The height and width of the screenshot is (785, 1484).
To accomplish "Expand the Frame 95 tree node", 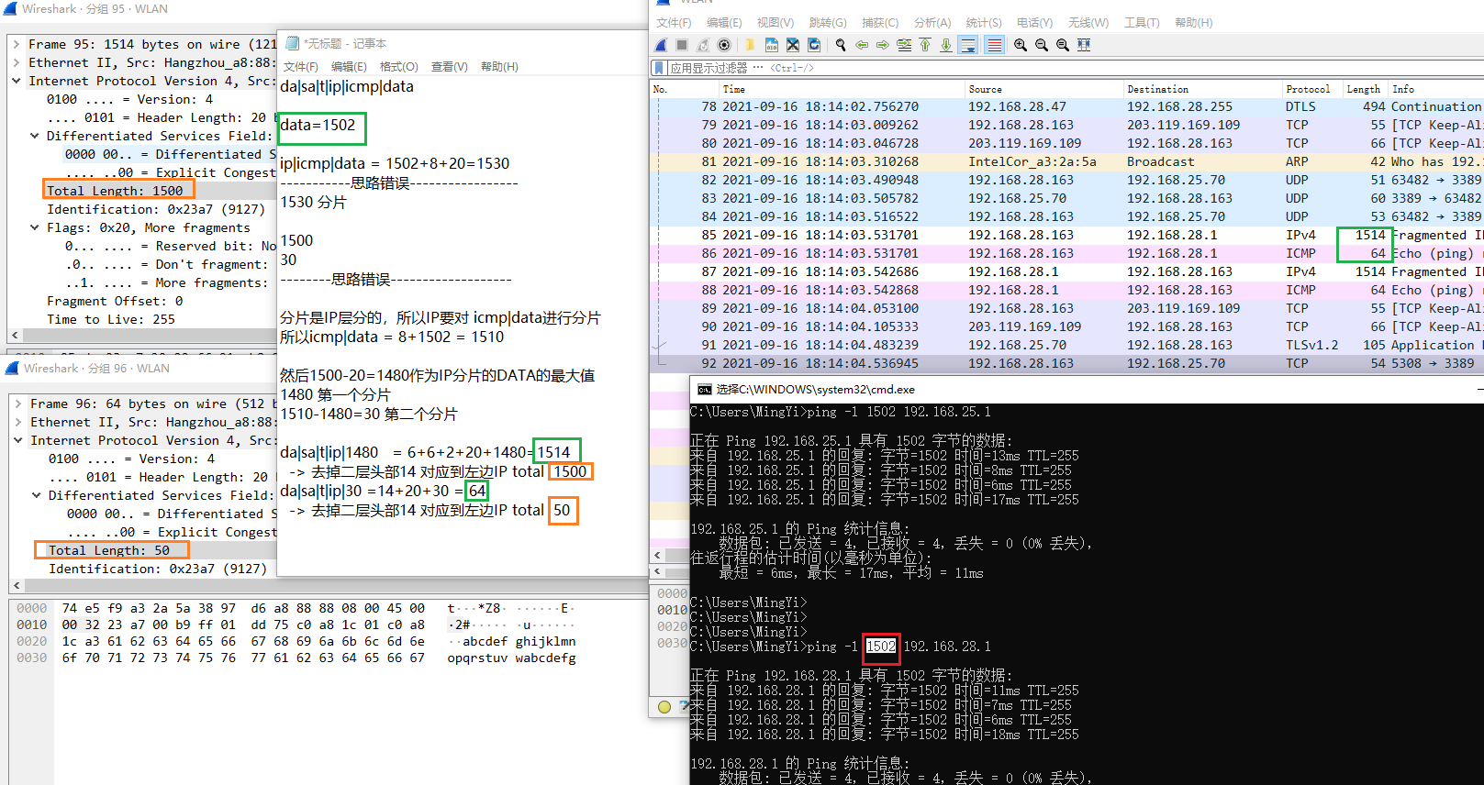I will 17,44.
